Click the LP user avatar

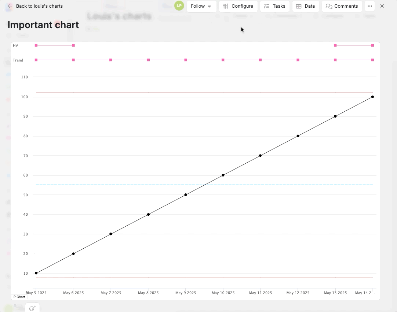[x=179, y=6]
